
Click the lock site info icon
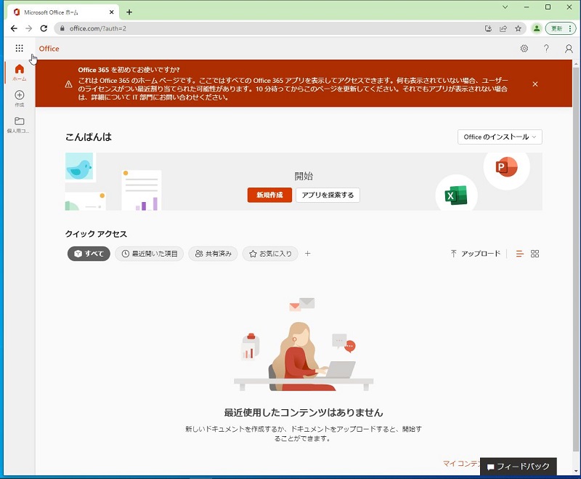[62, 28]
